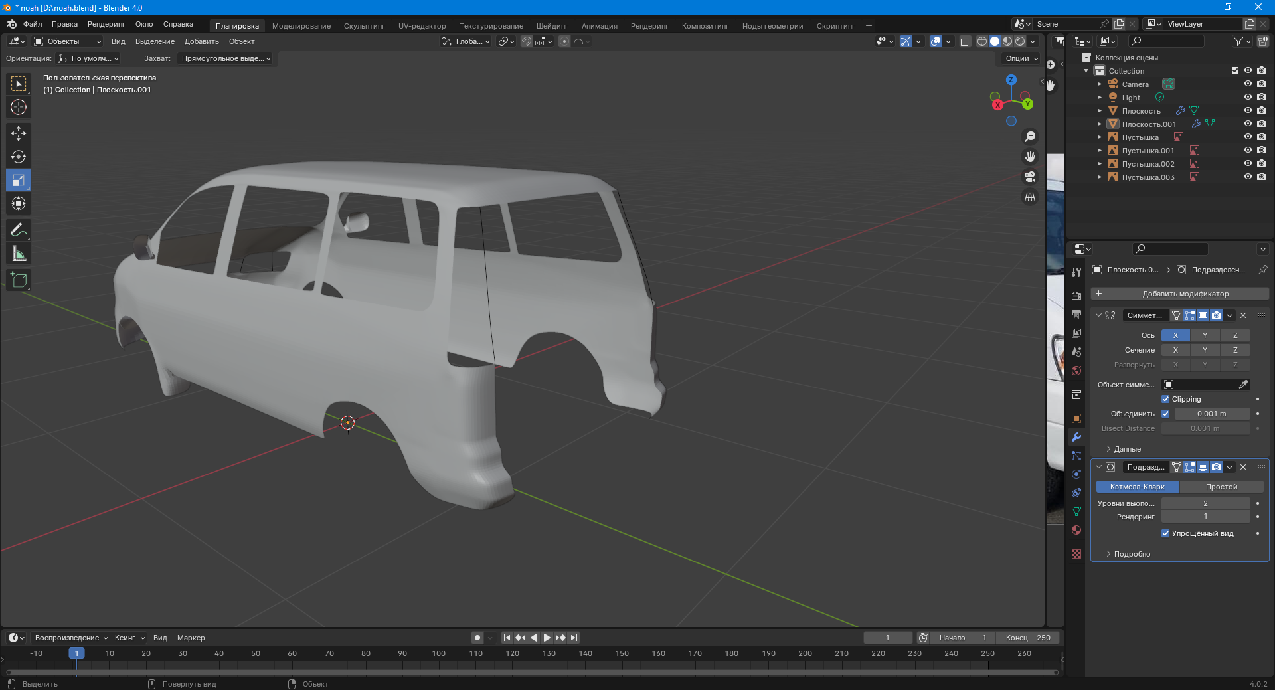Open the Файл menu
The image size is (1275, 690).
33,24
